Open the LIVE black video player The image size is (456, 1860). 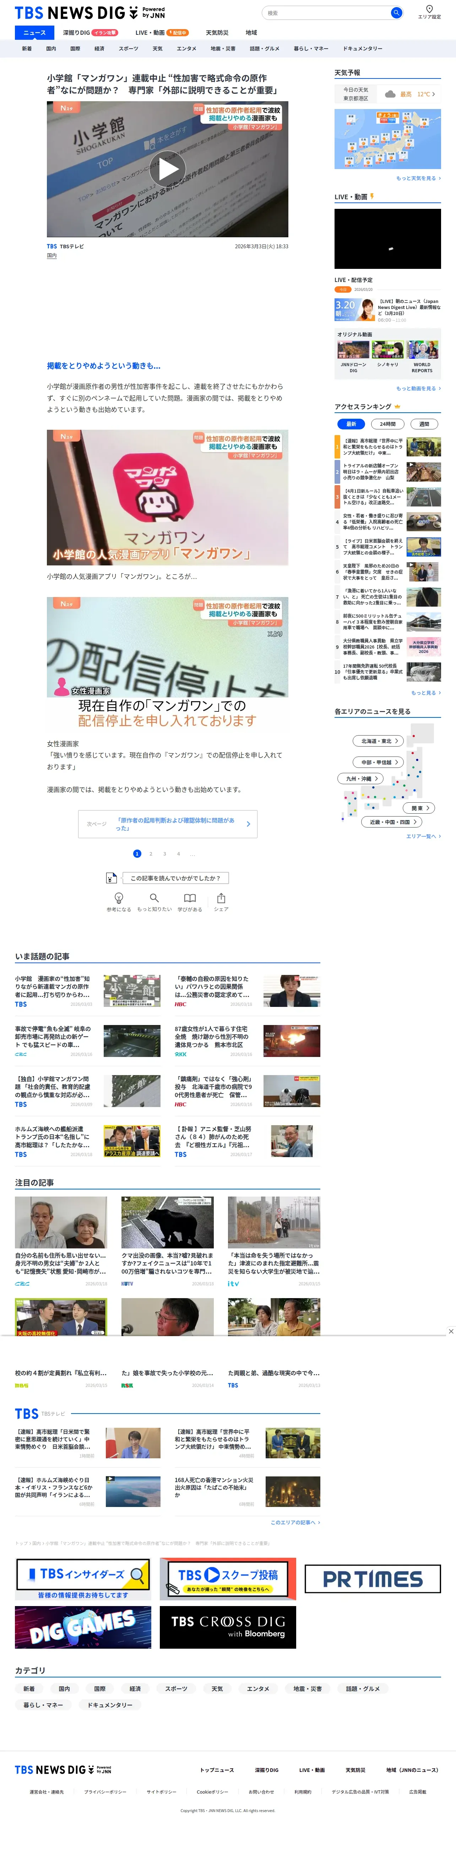387,238
